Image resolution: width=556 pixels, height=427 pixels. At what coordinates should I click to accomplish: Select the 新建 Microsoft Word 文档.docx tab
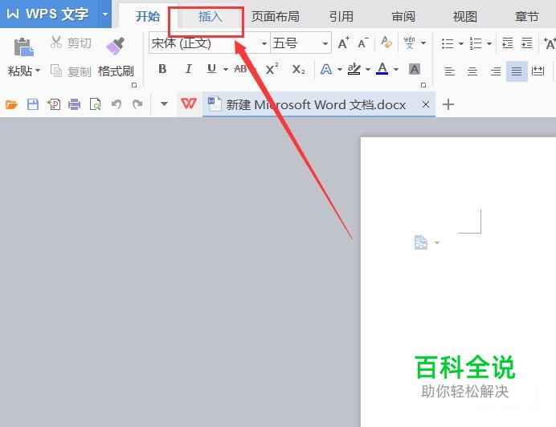point(318,104)
